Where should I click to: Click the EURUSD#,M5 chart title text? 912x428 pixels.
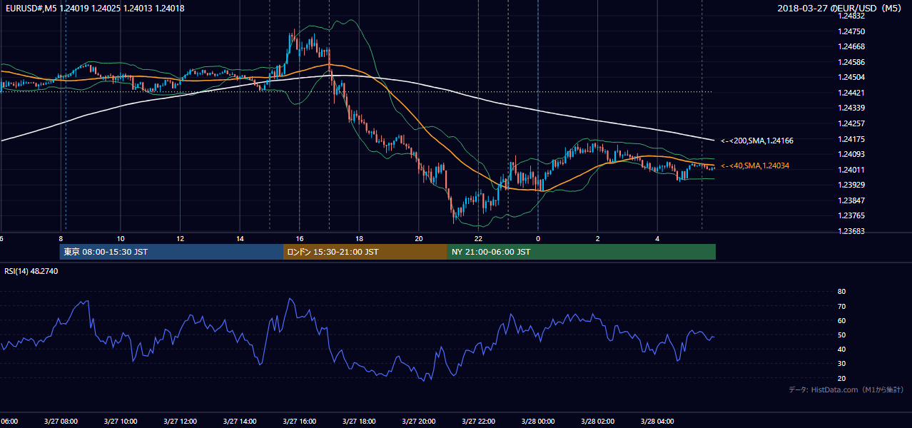[95, 8]
